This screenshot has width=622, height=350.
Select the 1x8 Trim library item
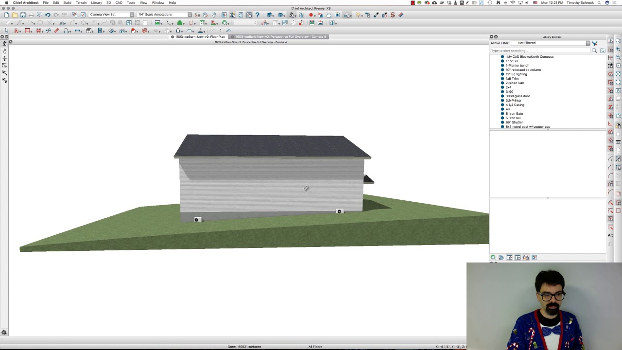(x=512, y=79)
